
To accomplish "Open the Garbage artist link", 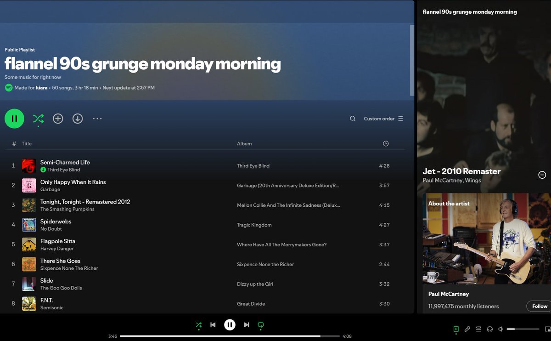I will [x=51, y=190].
